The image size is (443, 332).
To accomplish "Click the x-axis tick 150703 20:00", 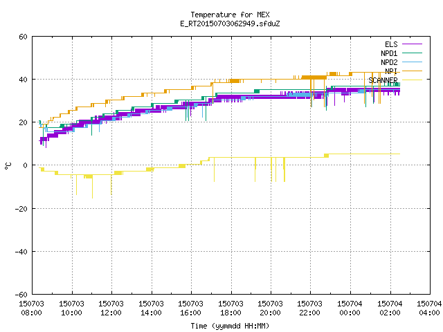I will tap(271, 308).
